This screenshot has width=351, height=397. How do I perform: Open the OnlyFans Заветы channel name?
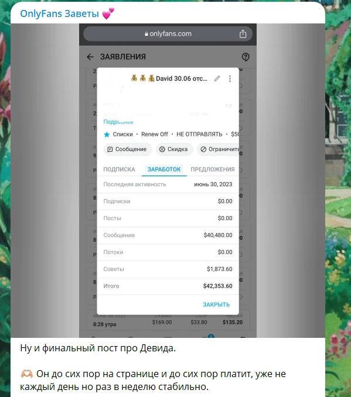(59, 13)
